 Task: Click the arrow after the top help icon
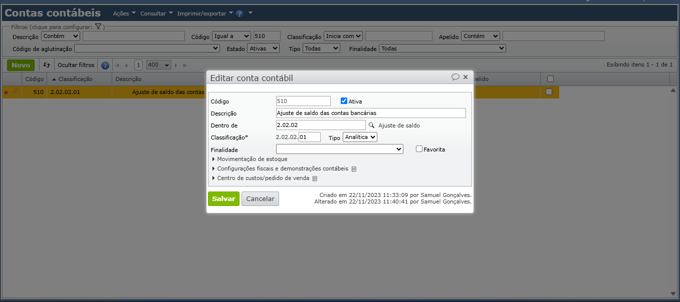point(251,13)
